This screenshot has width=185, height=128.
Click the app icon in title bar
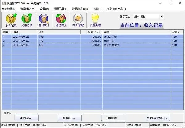click(4, 3)
